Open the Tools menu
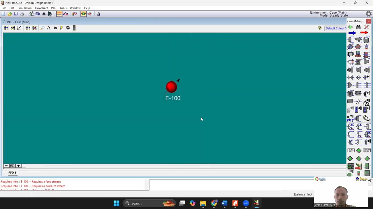Image resolution: width=373 pixels, height=209 pixels. coord(63,8)
